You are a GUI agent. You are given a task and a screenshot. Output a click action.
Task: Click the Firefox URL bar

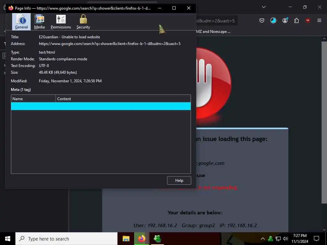point(217,21)
